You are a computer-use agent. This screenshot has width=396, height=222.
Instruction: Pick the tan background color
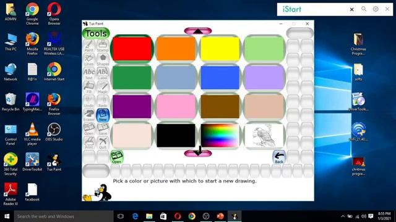264,107
